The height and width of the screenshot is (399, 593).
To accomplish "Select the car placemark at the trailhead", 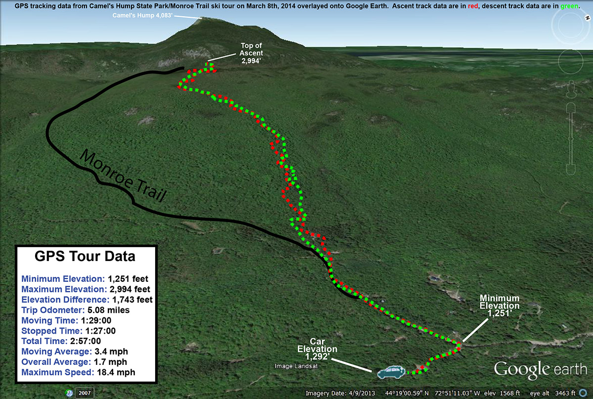I will click(x=390, y=371).
